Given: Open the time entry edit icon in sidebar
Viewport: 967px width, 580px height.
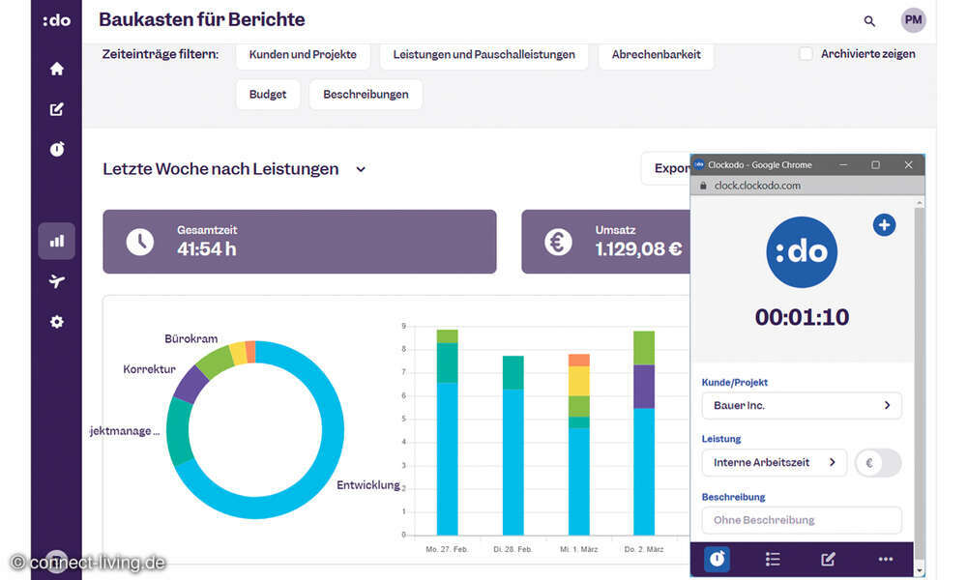Looking at the screenshot, I should [x=56, y=109].
